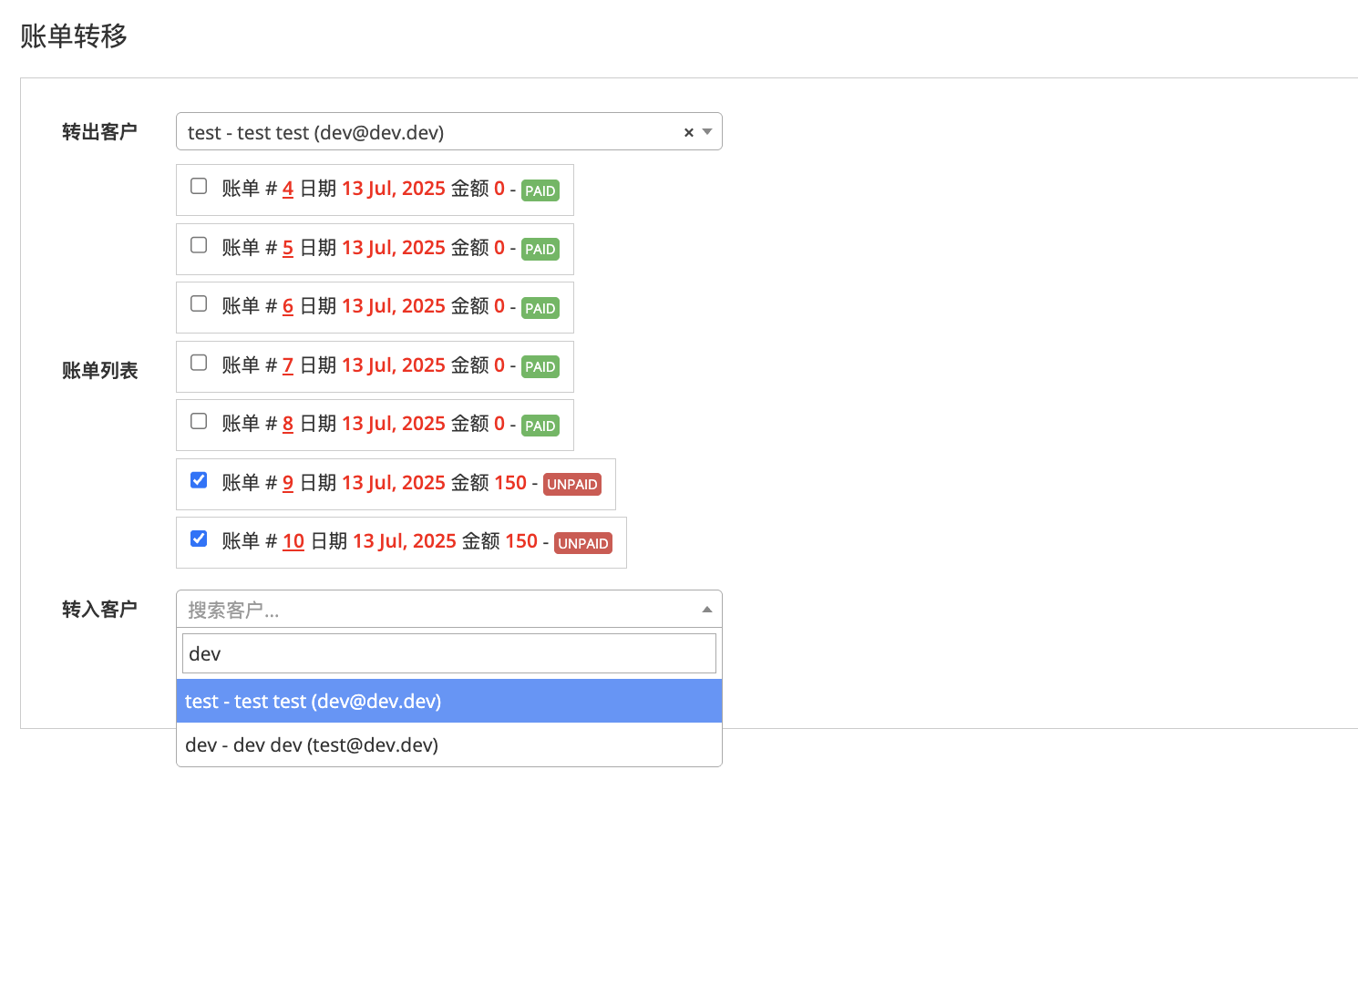1358x1006 pixels.
Task: Enable the invoice #7 checkbox
Action: coord(199,363)
